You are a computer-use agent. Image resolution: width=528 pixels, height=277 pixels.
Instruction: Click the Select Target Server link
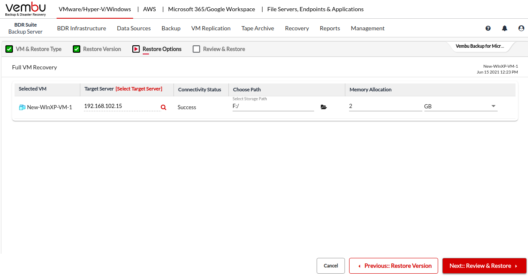click(139, 89)
